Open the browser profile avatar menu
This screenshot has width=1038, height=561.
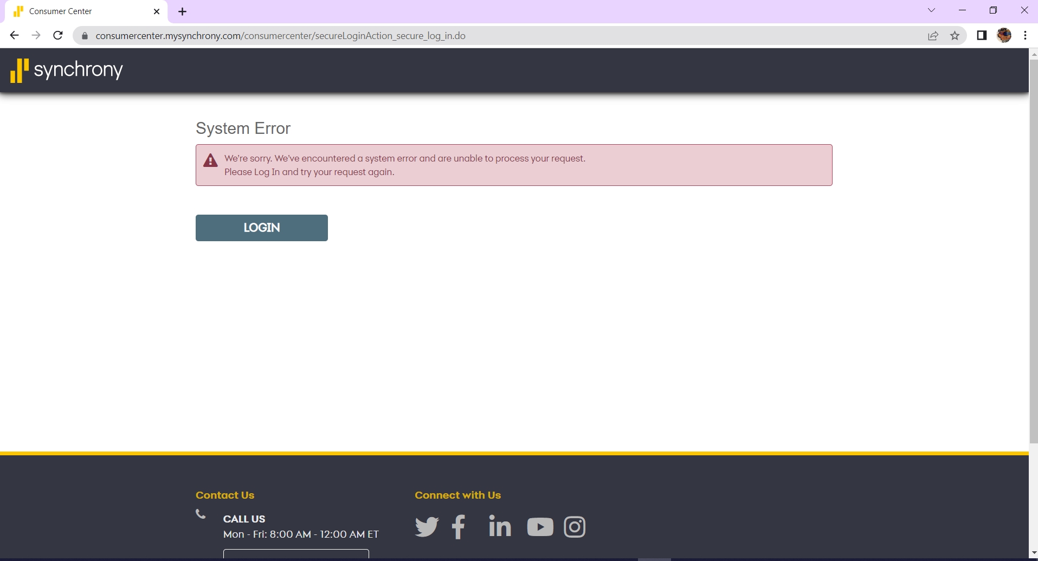tap(1004, 35)
